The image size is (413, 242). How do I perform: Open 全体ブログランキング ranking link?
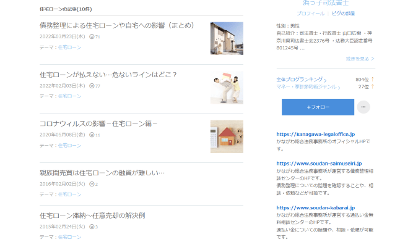pos(302,79)
